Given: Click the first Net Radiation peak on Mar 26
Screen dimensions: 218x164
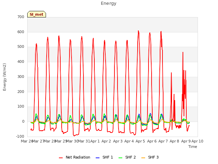Looking at the screenshot, I should point(36,44).
